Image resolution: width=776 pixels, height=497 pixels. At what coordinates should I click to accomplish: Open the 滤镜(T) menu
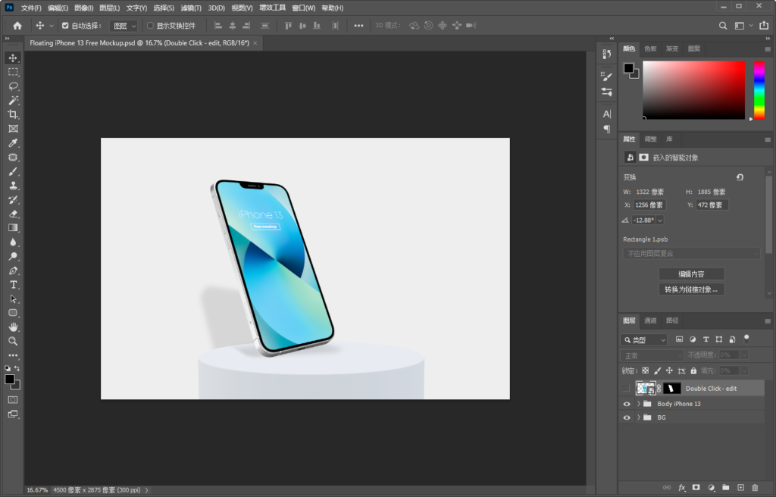191,8
